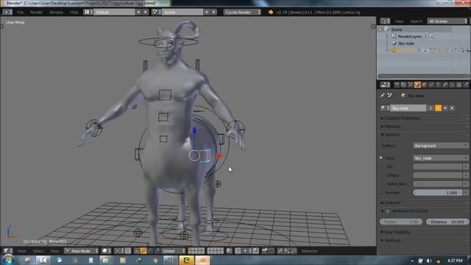This screenshot has height=265, width=471.
Task: Open the Color Sky_node dropdown
Action: click(x=440, y=158)
